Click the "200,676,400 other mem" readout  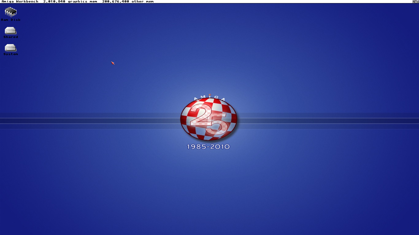[128, 2]
